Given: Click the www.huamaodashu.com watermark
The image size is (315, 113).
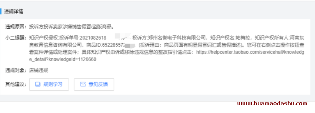Looking at the screenshot, I should click(x=272, y=103).
